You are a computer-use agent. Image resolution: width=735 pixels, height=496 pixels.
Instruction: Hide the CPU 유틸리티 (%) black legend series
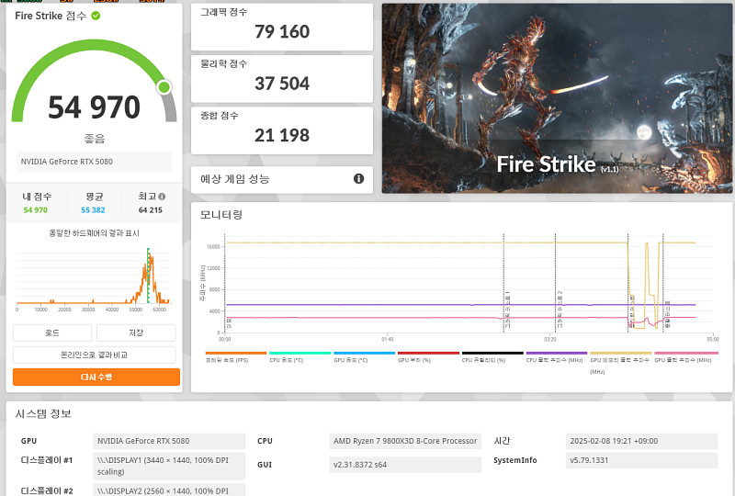492,358
